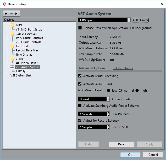Screen dimensions: 166x160
Task: Enable Activate Steinberg Audio Power Scheme
Action: [x=80, y=105]
